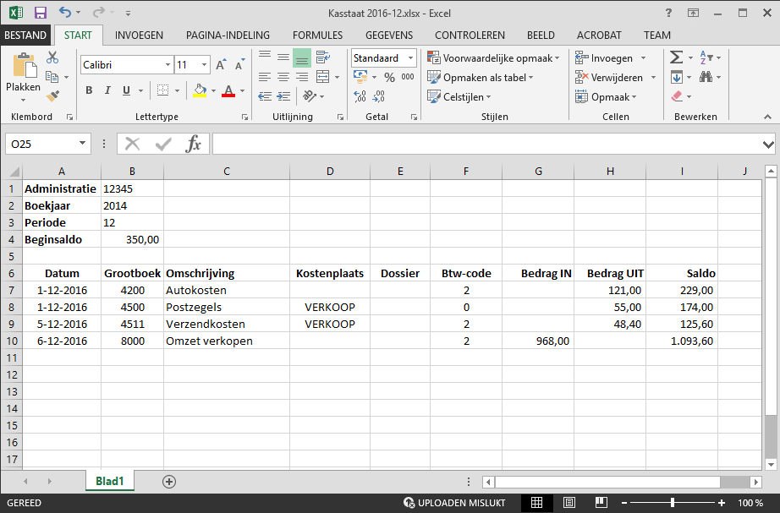Toggle italic formatting
Screen dimensions: 780x513
pyautogui.click(x=107, y=90)
